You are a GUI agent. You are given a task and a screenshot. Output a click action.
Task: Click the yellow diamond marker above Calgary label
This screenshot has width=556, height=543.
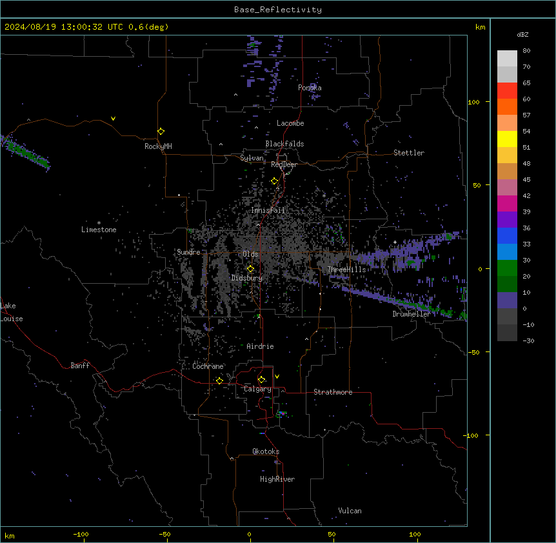[262, 380]
